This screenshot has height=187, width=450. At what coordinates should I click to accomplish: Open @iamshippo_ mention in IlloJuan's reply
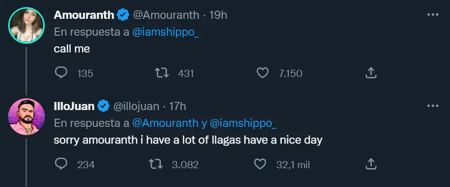coord(243,123)
